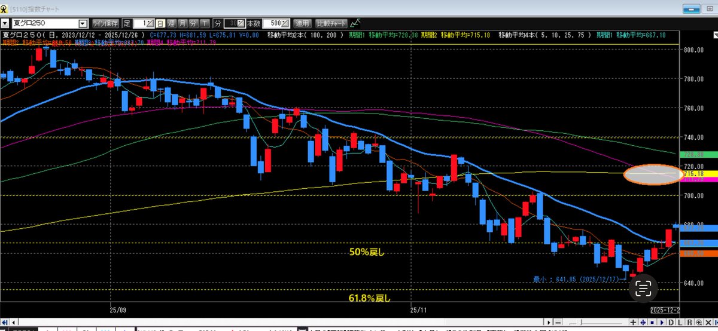Tap the scan overlay icon near chart bottom
This screenshot has height=331, width=718.
(x=643, y=288)
